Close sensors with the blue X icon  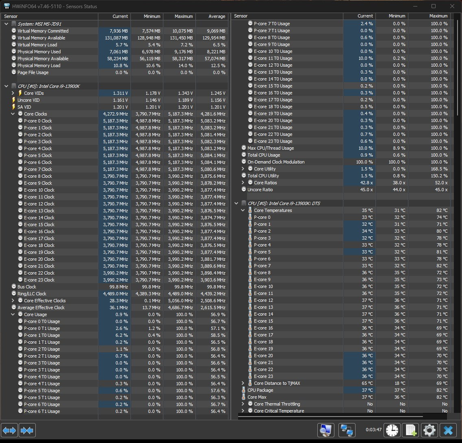pyautogui.click(x=448, y=430)
